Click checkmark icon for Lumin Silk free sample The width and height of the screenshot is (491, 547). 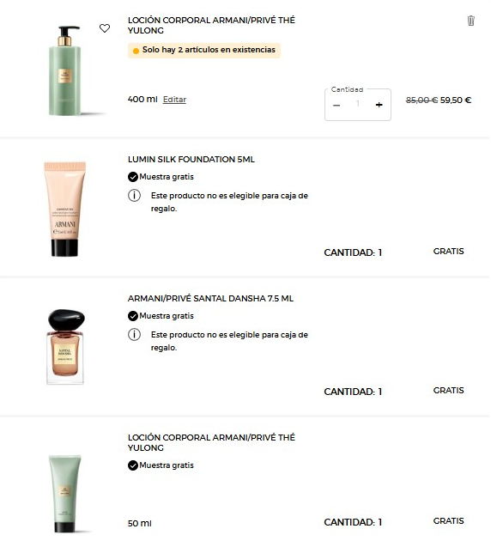[x=133, y=177]
